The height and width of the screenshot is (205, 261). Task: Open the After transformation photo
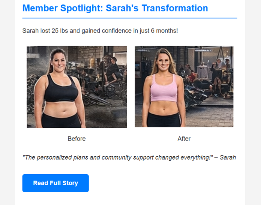(184, 87)
